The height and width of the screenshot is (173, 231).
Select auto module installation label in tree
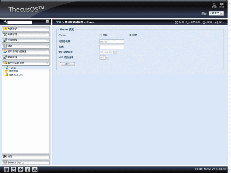(16, 75)
